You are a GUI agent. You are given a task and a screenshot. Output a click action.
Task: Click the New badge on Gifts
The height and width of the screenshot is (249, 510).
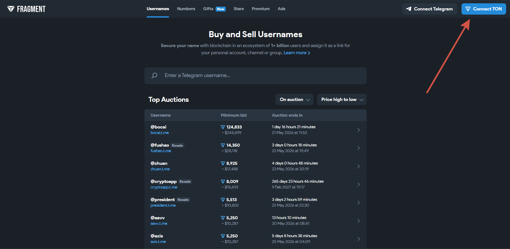point(221,9)
